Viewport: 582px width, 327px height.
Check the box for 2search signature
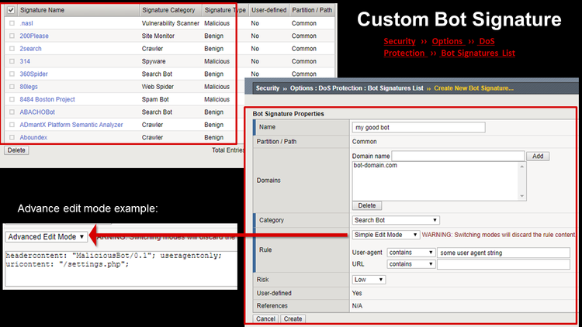coord(12,49)
